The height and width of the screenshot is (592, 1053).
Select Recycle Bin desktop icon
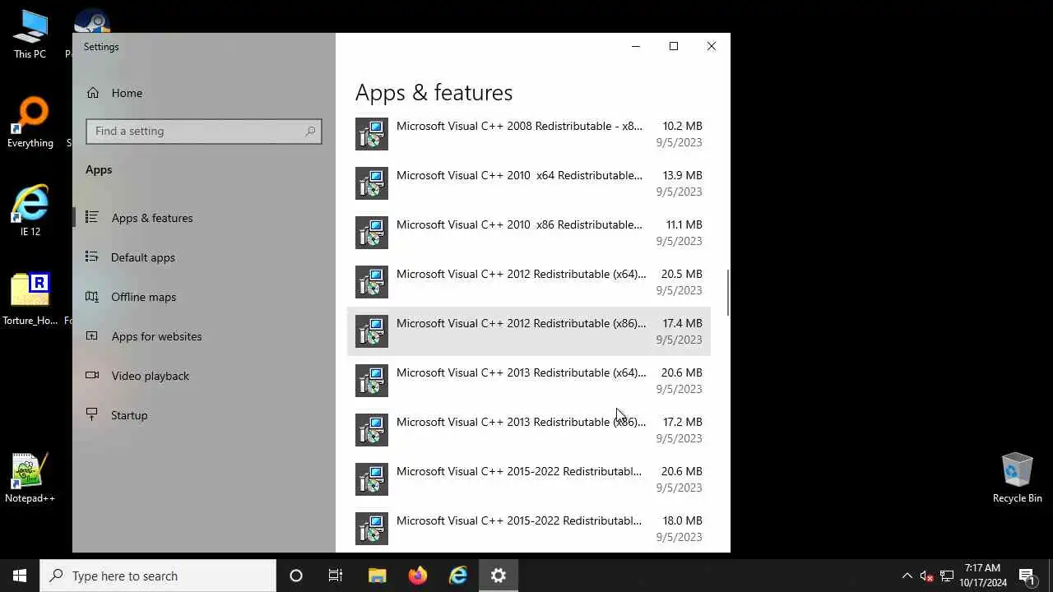pyautogui.click(x=1018, y=478)
